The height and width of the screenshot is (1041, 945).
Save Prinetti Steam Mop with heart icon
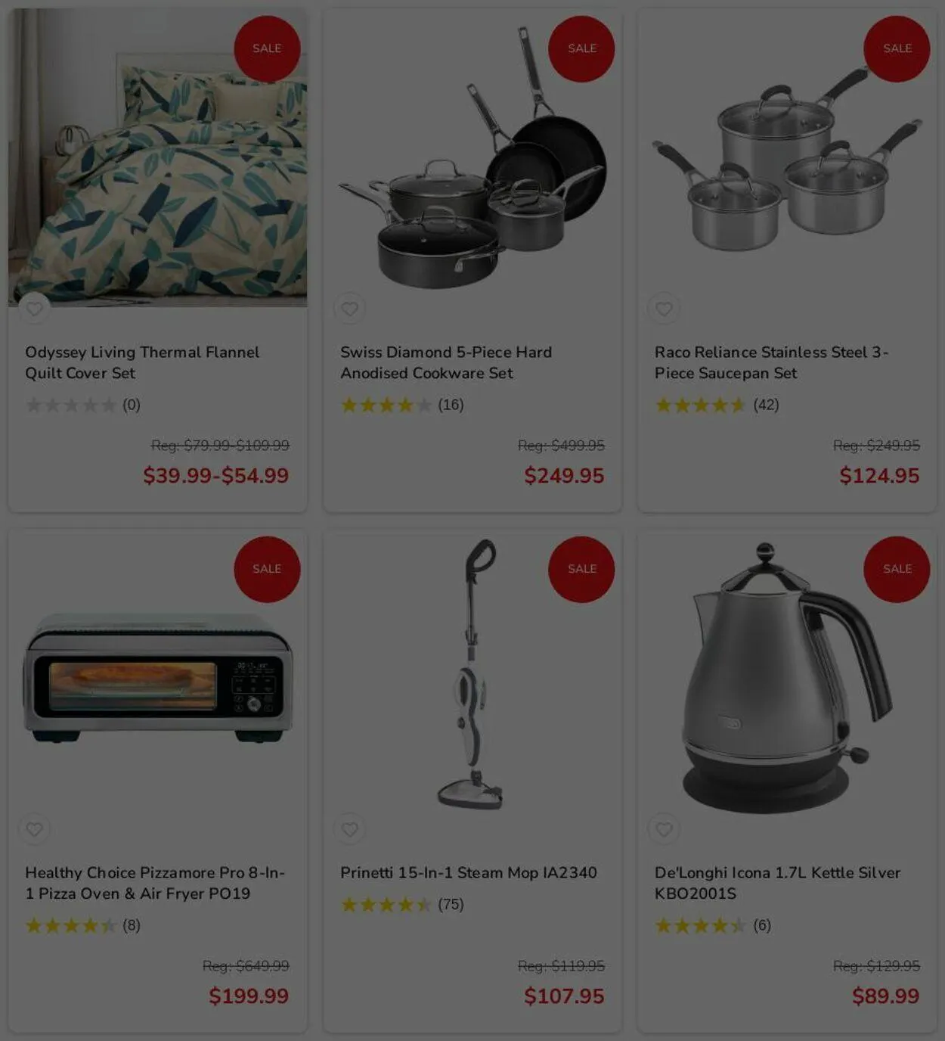click(349, 829)
